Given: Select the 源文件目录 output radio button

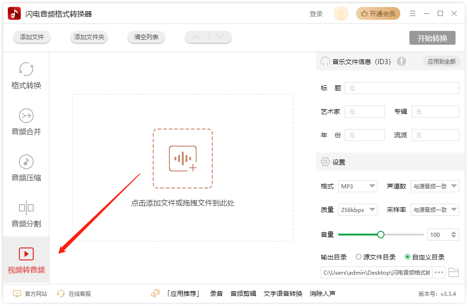Looking at the screenshot, I should pos(359,257).
